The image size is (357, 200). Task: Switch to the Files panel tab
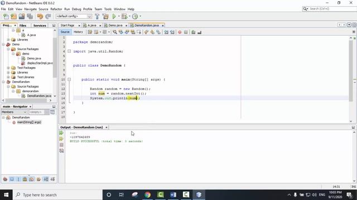(x=23, y=26)
